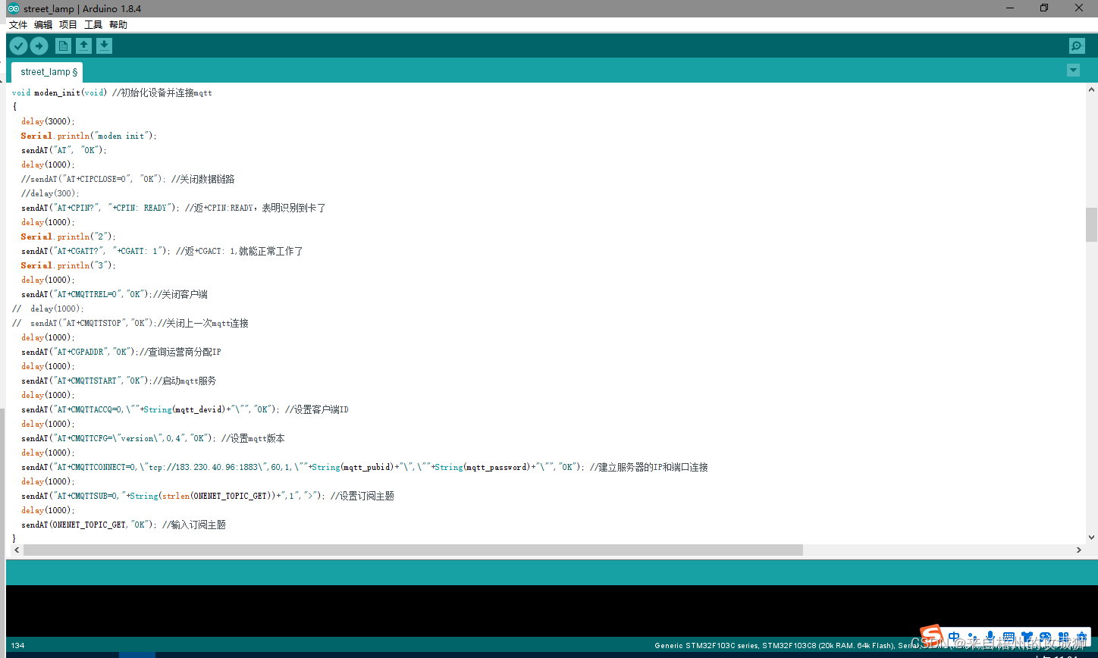Image resolution: width=1098 pixels, height=658 pixels.
Task: Click the Serial.println("moden init") line
Action: pyautogui.click(x=88, y=136)
